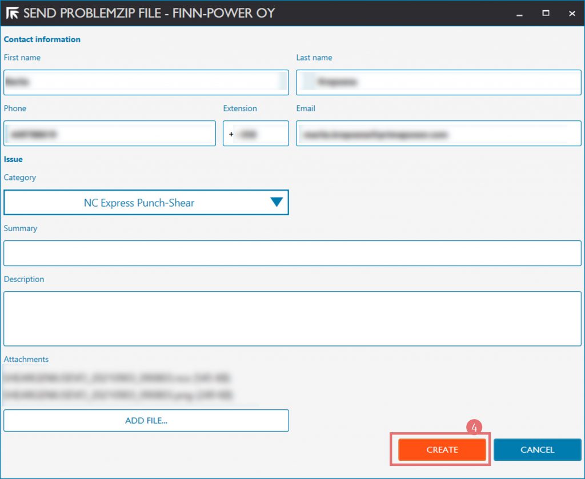Focus the Email address field

coord(438,134)
